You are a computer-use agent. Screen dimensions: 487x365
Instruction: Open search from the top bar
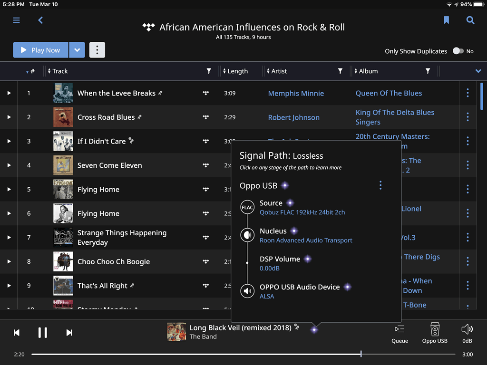click(x=470, y=20)
